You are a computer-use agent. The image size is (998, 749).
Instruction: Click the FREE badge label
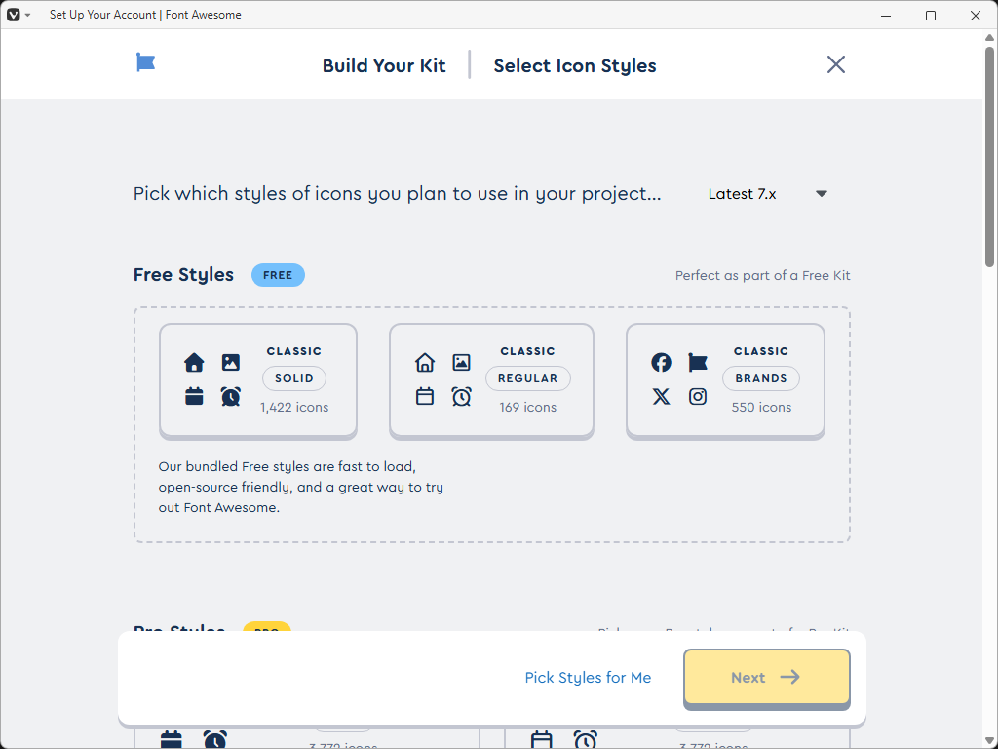278,275
